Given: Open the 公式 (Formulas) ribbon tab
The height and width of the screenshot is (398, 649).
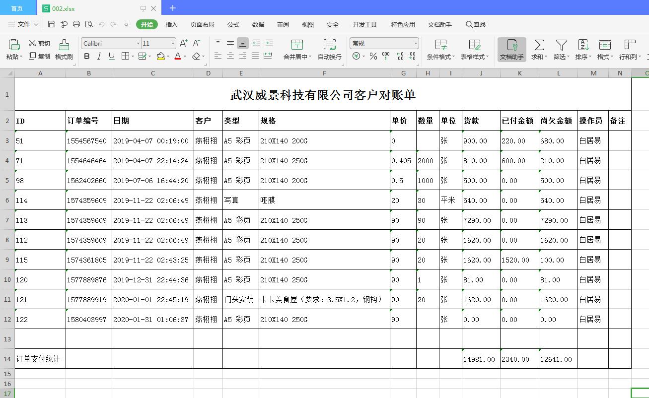Looking at the screenshot, I should point(233,24).
